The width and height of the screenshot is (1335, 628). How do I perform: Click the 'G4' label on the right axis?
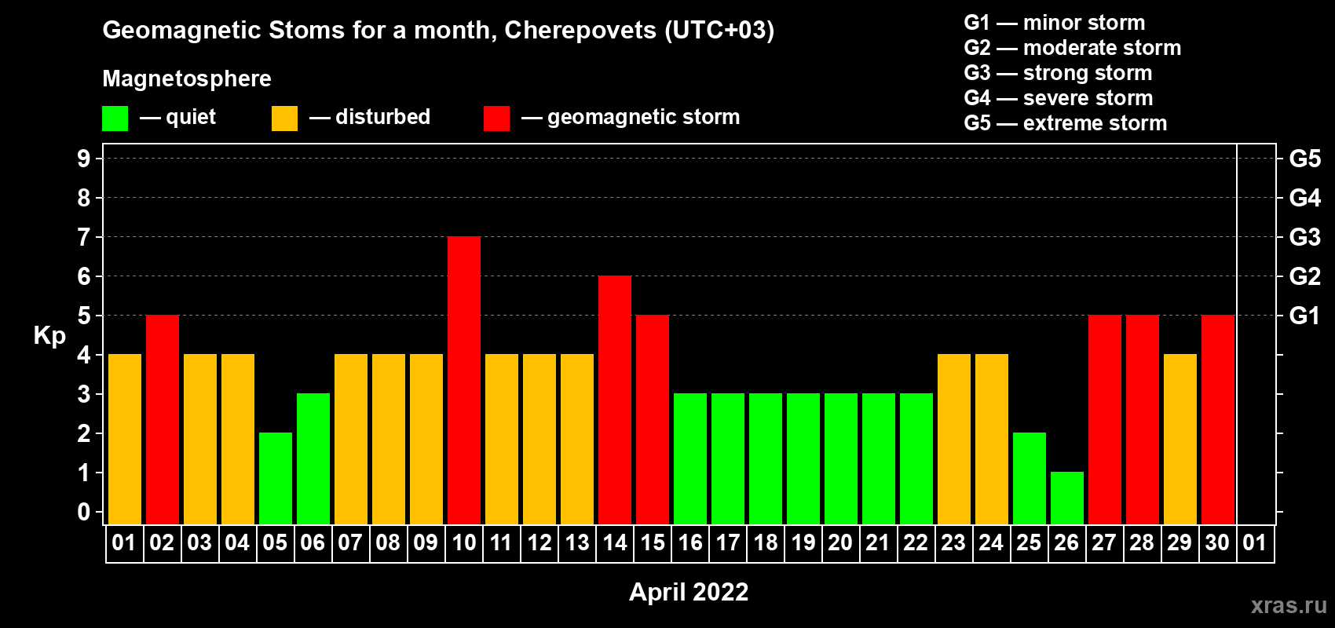[x=1305, y=198]
